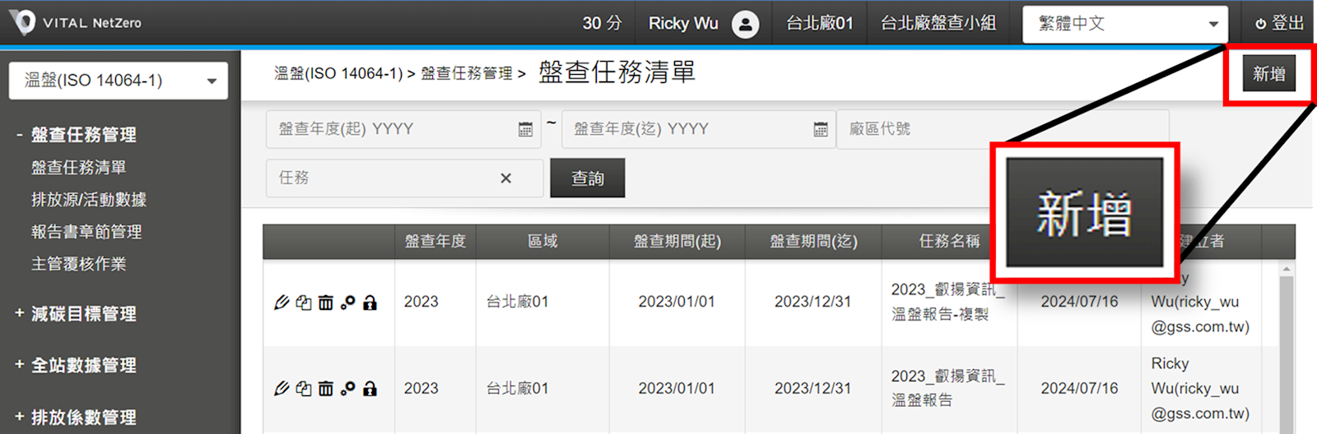Click the pencil icon in the second row
Screen dimensions: 1317x434
pos(282,389)
